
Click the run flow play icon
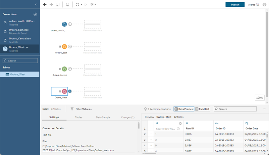86,5
